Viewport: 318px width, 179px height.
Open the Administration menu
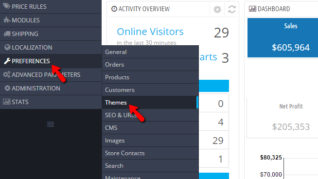51,88
